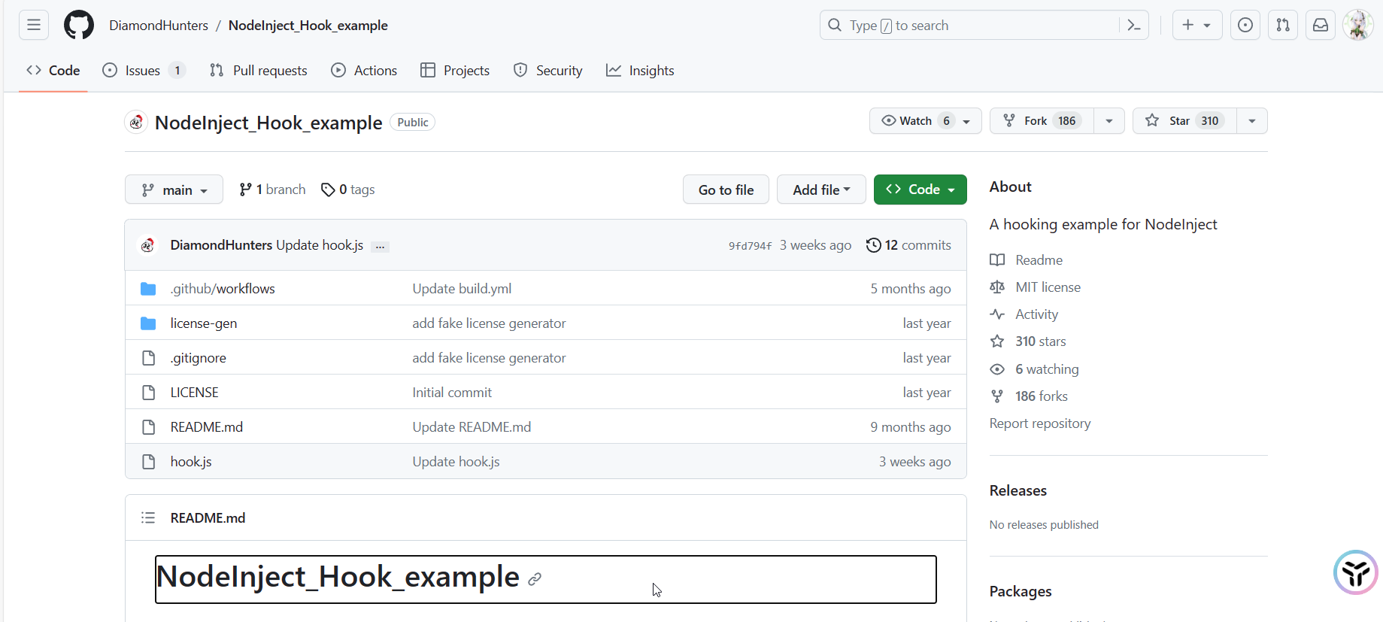1383x622 pixels.
Task: Switch to the Pull requests tab
Action: pos(259,71)
